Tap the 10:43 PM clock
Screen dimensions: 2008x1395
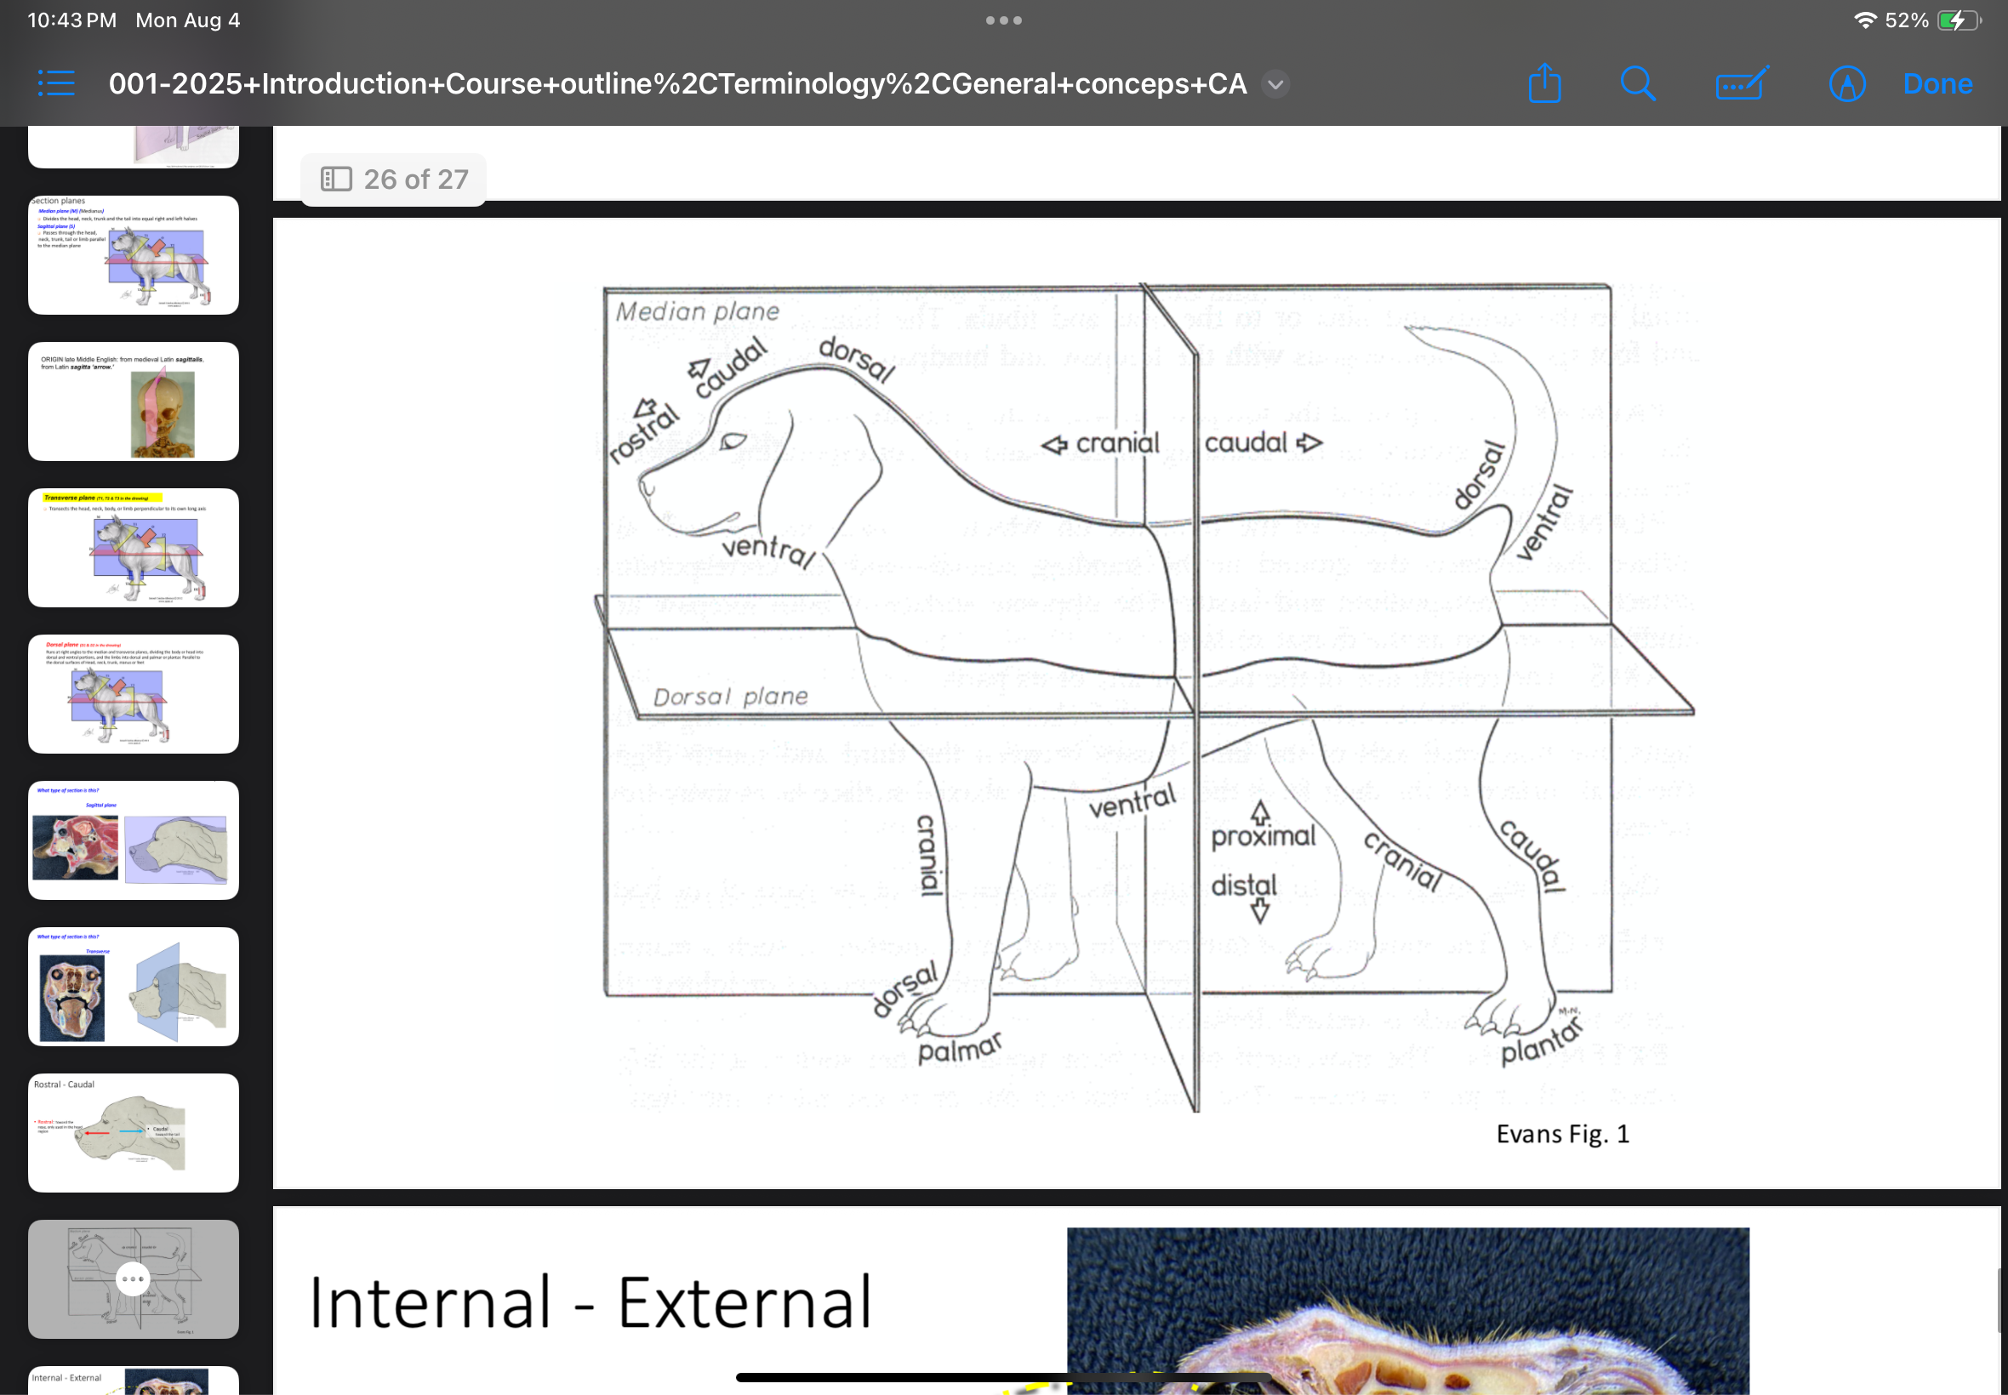tap(71, 20)
